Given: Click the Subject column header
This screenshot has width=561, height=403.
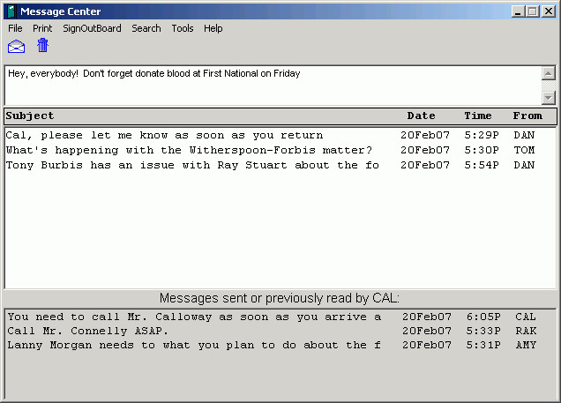Looking at the screenshot, I should click(30, 116).
